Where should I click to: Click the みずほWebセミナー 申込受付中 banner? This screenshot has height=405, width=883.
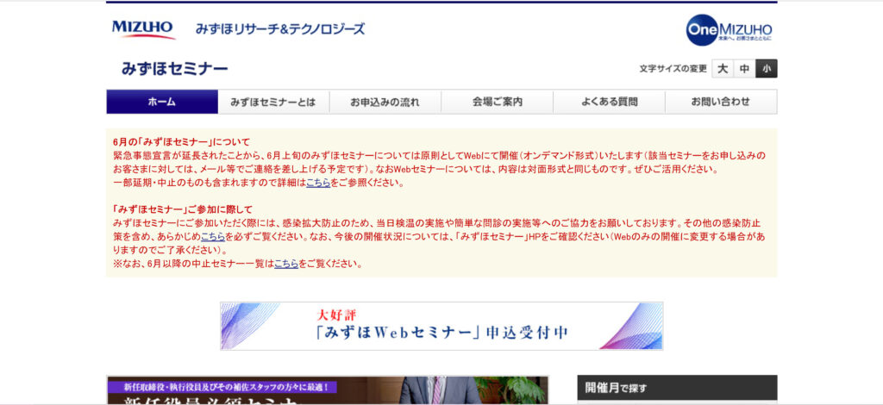click(x=441, y=326)
